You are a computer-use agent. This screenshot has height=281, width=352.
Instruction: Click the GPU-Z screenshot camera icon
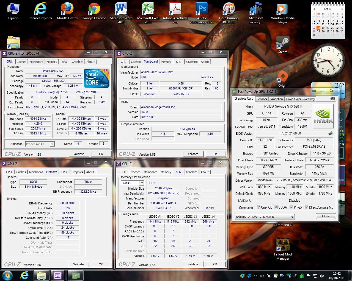click(x=332, y=99)
